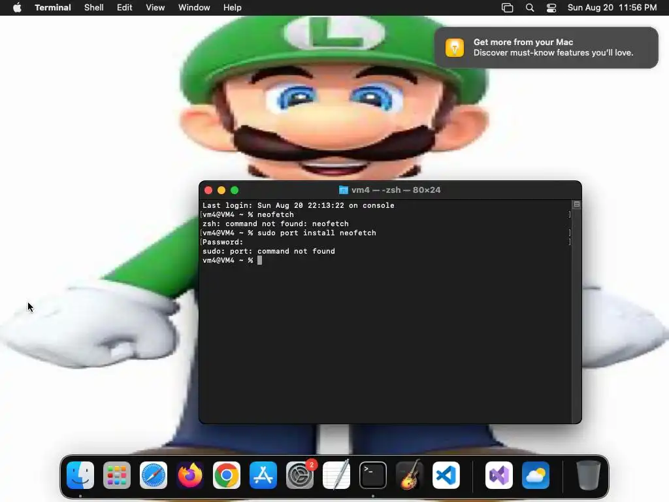Open the cloud weather app in Dock
Image resolution: width=669 pixels, height=502 pixels.
coord(536,475)
